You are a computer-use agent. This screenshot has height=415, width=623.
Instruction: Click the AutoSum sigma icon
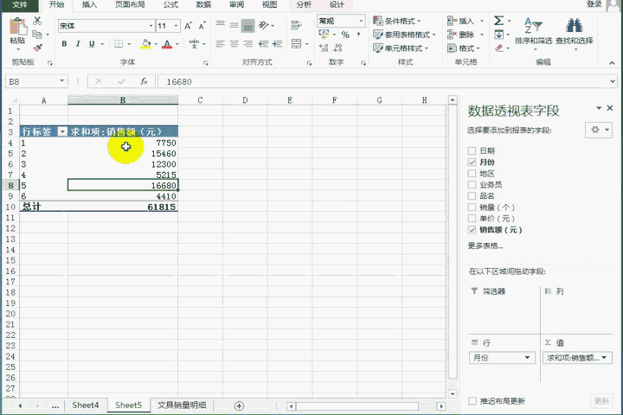[499, 21]
